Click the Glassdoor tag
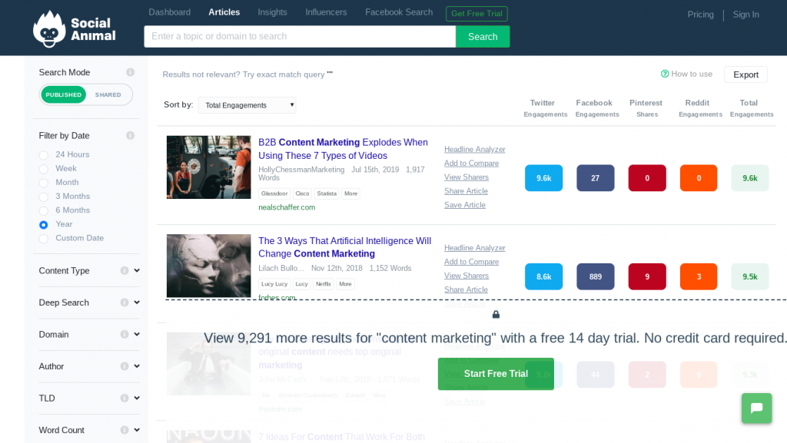The image size is (787, 443). tap(274, 193)
